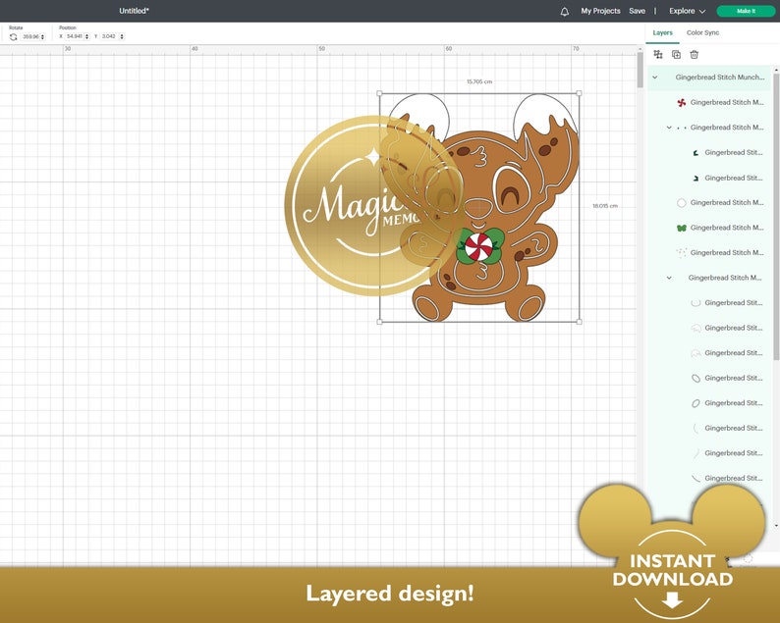Click the 18.015 cm height label
The width and height of the screenshot is (780, 623).
[x=605, y=206]
